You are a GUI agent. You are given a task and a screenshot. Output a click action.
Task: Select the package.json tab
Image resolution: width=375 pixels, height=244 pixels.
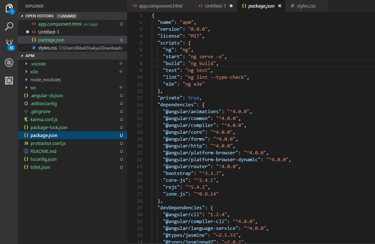(x=261, y=6)
